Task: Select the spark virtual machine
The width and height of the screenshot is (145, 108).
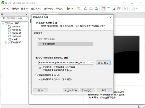Action: 14,39
